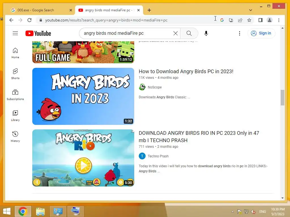Open the muted volume tray icon
The image size is (290, 217).
click(253, 212)
